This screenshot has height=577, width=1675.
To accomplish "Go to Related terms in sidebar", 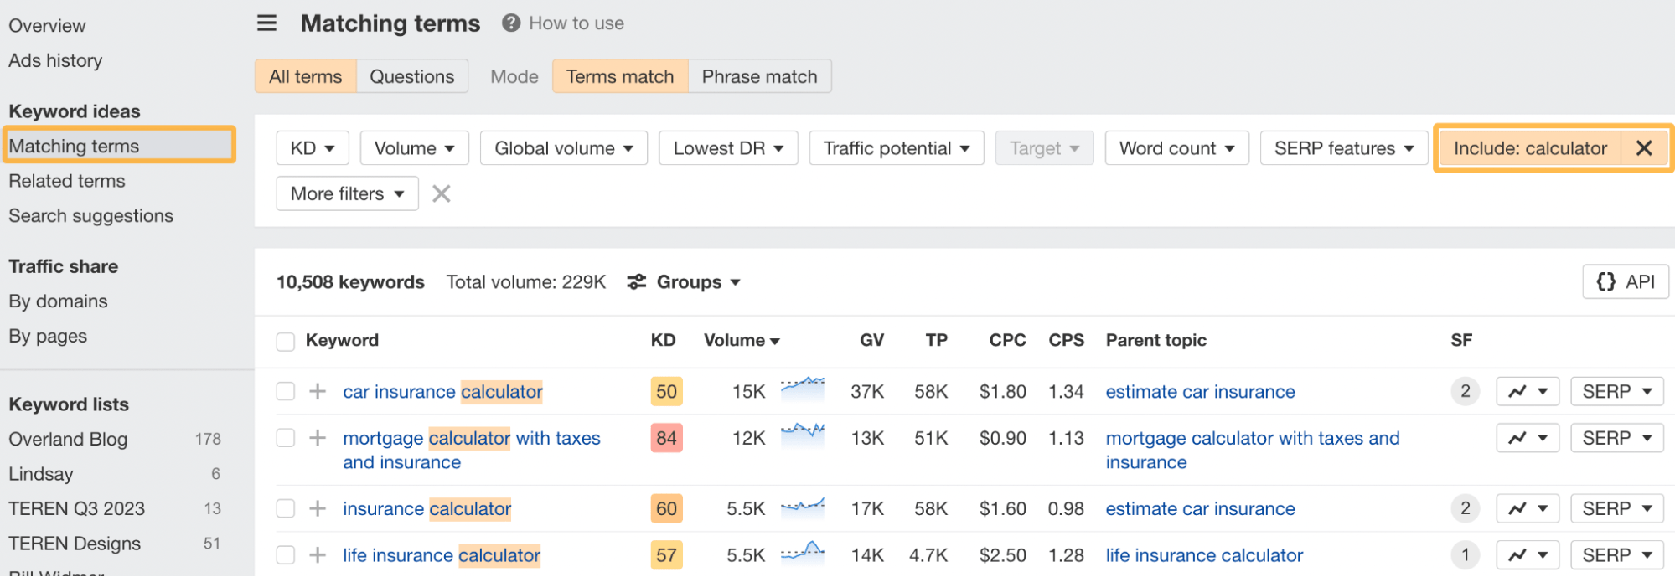I will [67, 181].
